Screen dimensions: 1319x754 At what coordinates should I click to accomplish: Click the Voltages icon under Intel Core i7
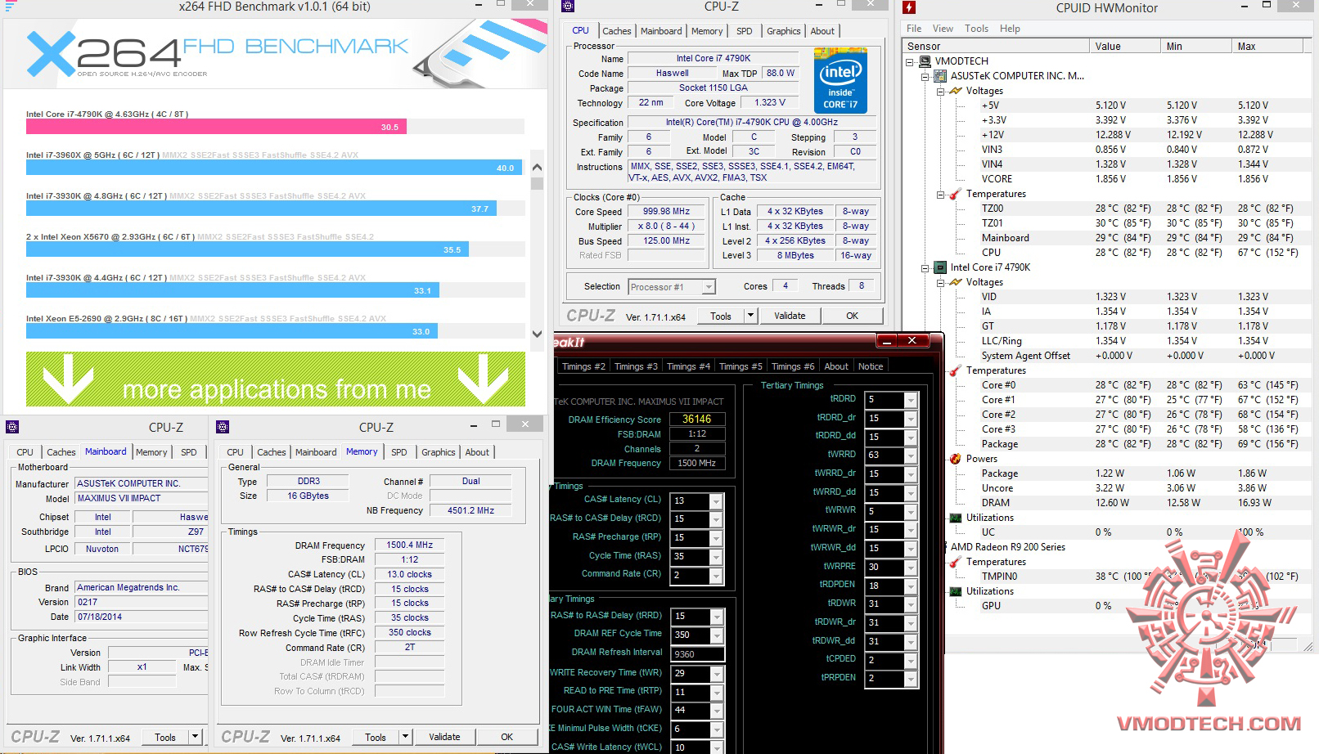pos(955,282)
